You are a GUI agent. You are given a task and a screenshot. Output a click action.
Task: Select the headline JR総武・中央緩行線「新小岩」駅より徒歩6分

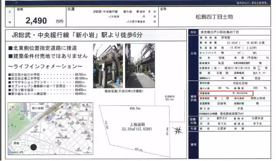tap(77, 35)
